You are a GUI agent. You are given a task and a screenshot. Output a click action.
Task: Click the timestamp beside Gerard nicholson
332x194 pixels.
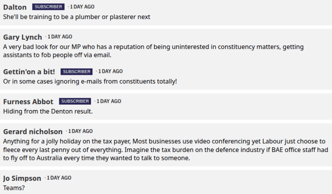point(80,131)
